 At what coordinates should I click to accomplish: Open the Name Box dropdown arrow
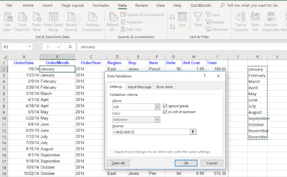click(x=29, y=47)
